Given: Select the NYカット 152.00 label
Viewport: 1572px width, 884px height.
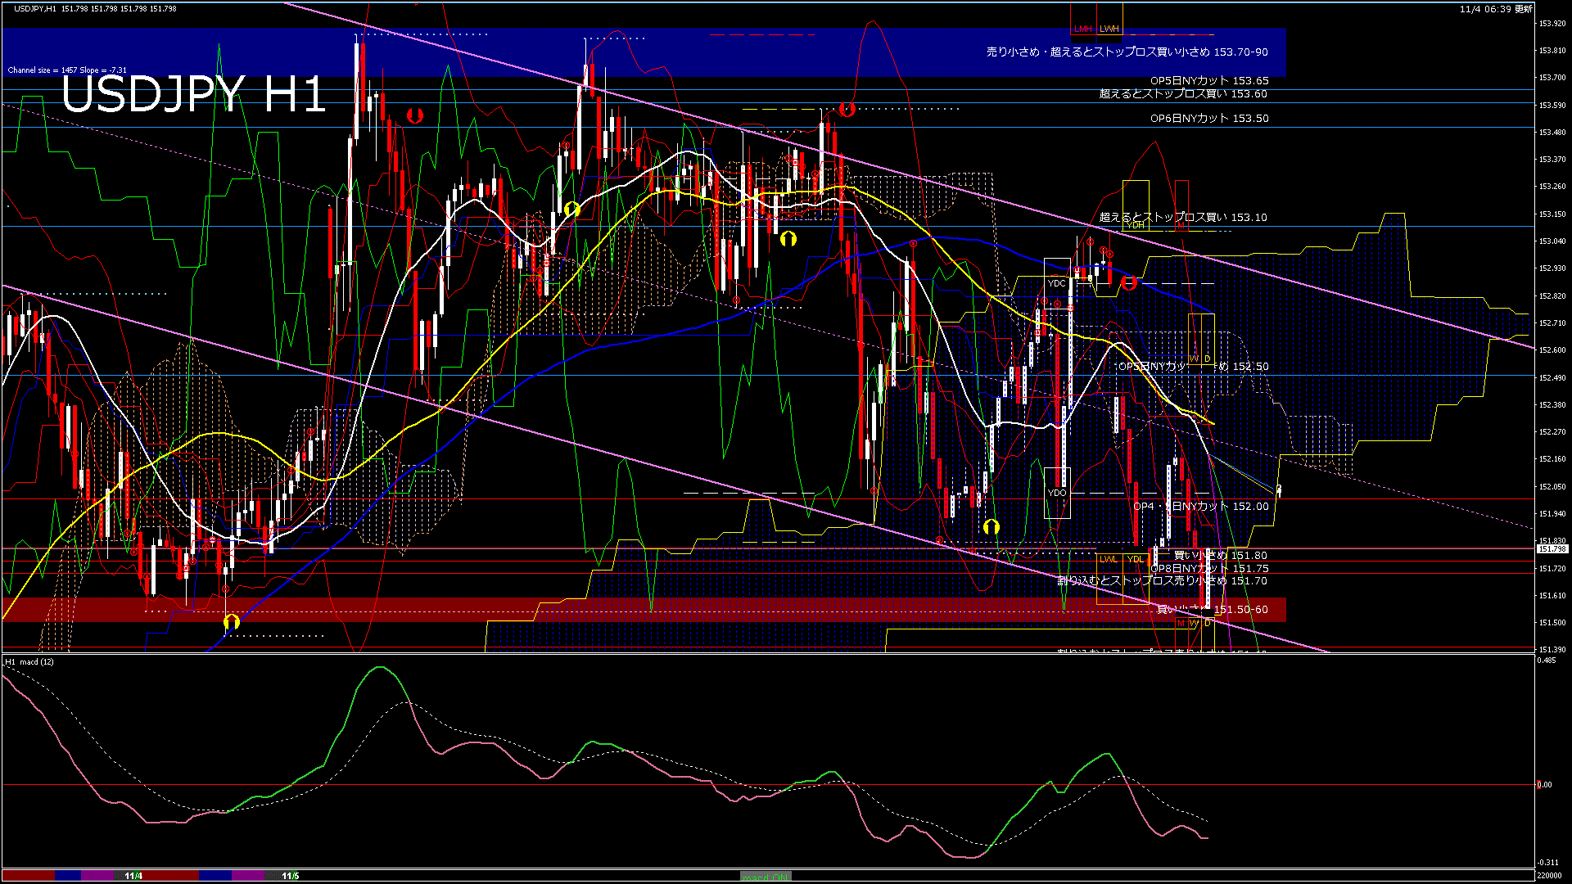Looking at the screenshot, I should coord(1201,507).
